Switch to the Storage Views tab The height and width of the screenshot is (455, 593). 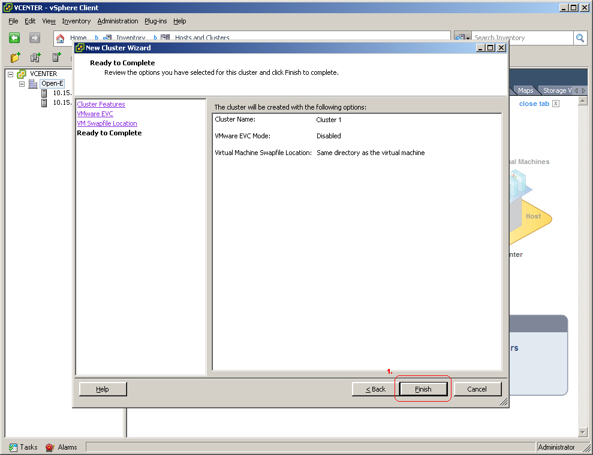[556, 90]
